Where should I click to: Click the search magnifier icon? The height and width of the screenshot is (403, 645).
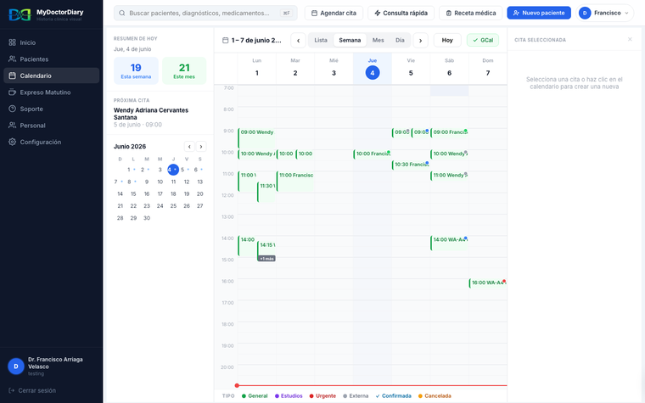(x=122, y=14)
